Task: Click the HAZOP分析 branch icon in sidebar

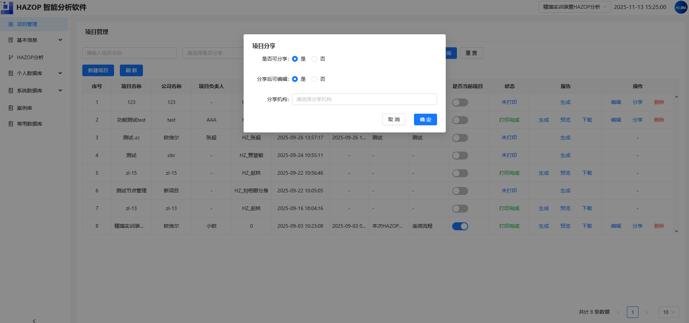Action: click(x=11, y=57)
